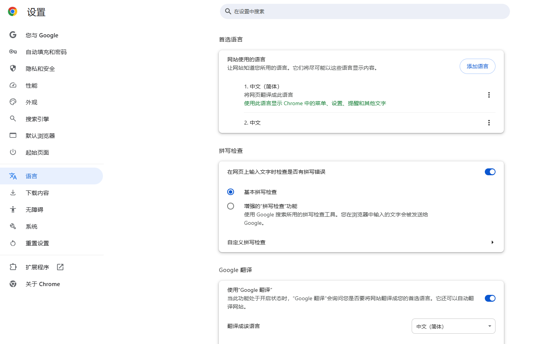Click the Google G icon in sidebar
This screenshot has height=344, width=534.
(13, 35)
